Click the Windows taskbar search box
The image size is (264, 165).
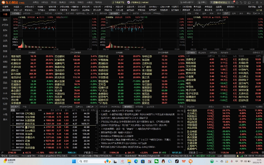[95, 161]
